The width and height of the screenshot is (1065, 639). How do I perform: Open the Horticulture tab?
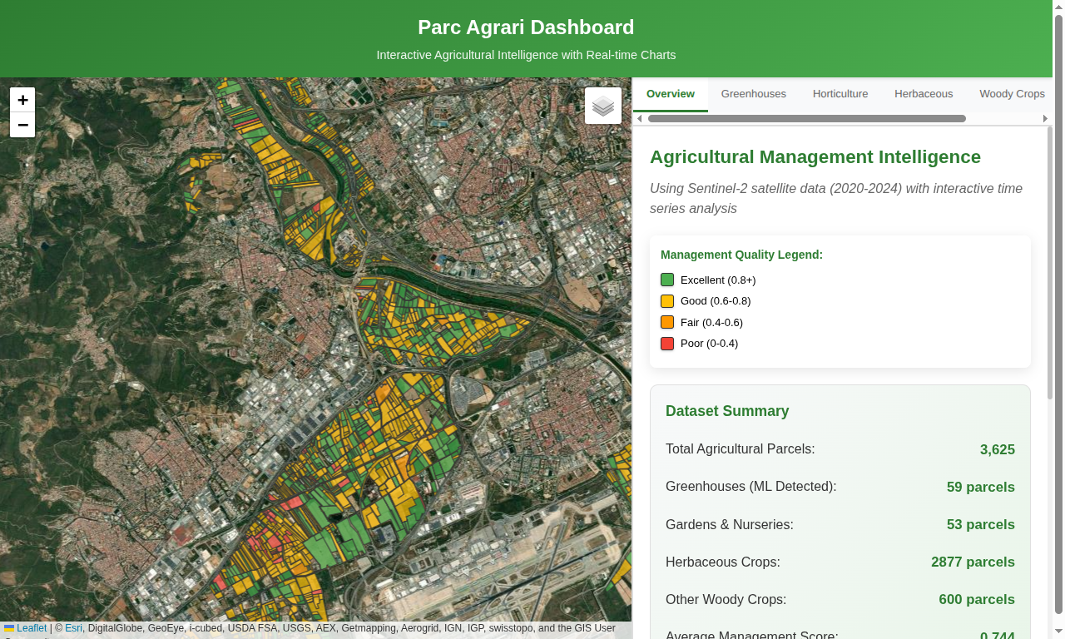tap(840, 93)
